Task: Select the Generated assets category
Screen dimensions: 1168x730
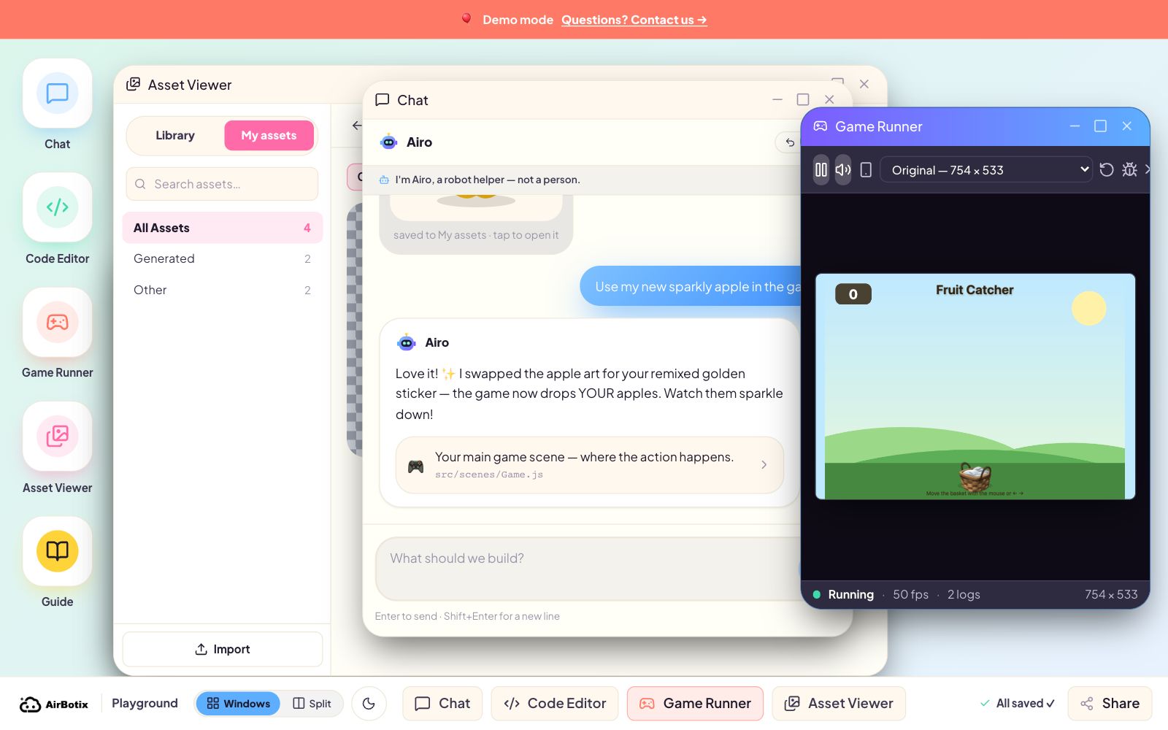Action: tap(223, 259)
